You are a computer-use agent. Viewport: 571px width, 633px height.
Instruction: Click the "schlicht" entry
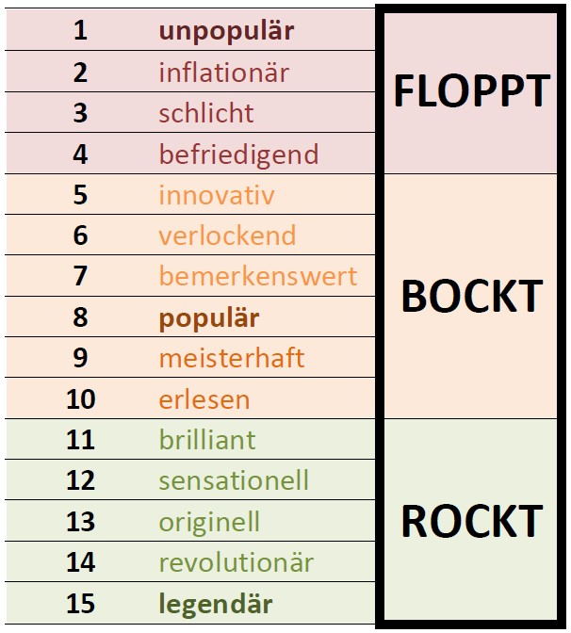point(206,113)
